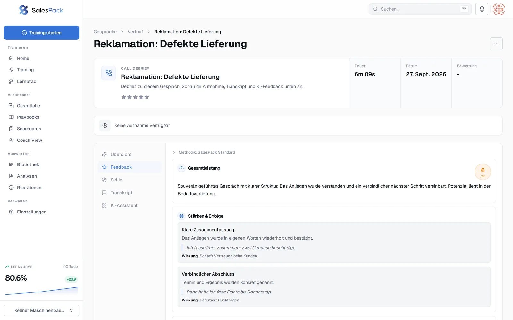
Task: Open Einstellungen settings page
Action: coord(41,212)
